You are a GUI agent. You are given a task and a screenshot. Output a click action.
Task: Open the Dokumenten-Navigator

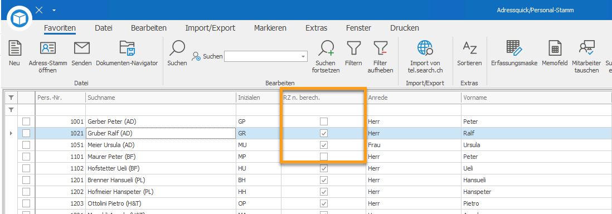(x=127, y=48)
